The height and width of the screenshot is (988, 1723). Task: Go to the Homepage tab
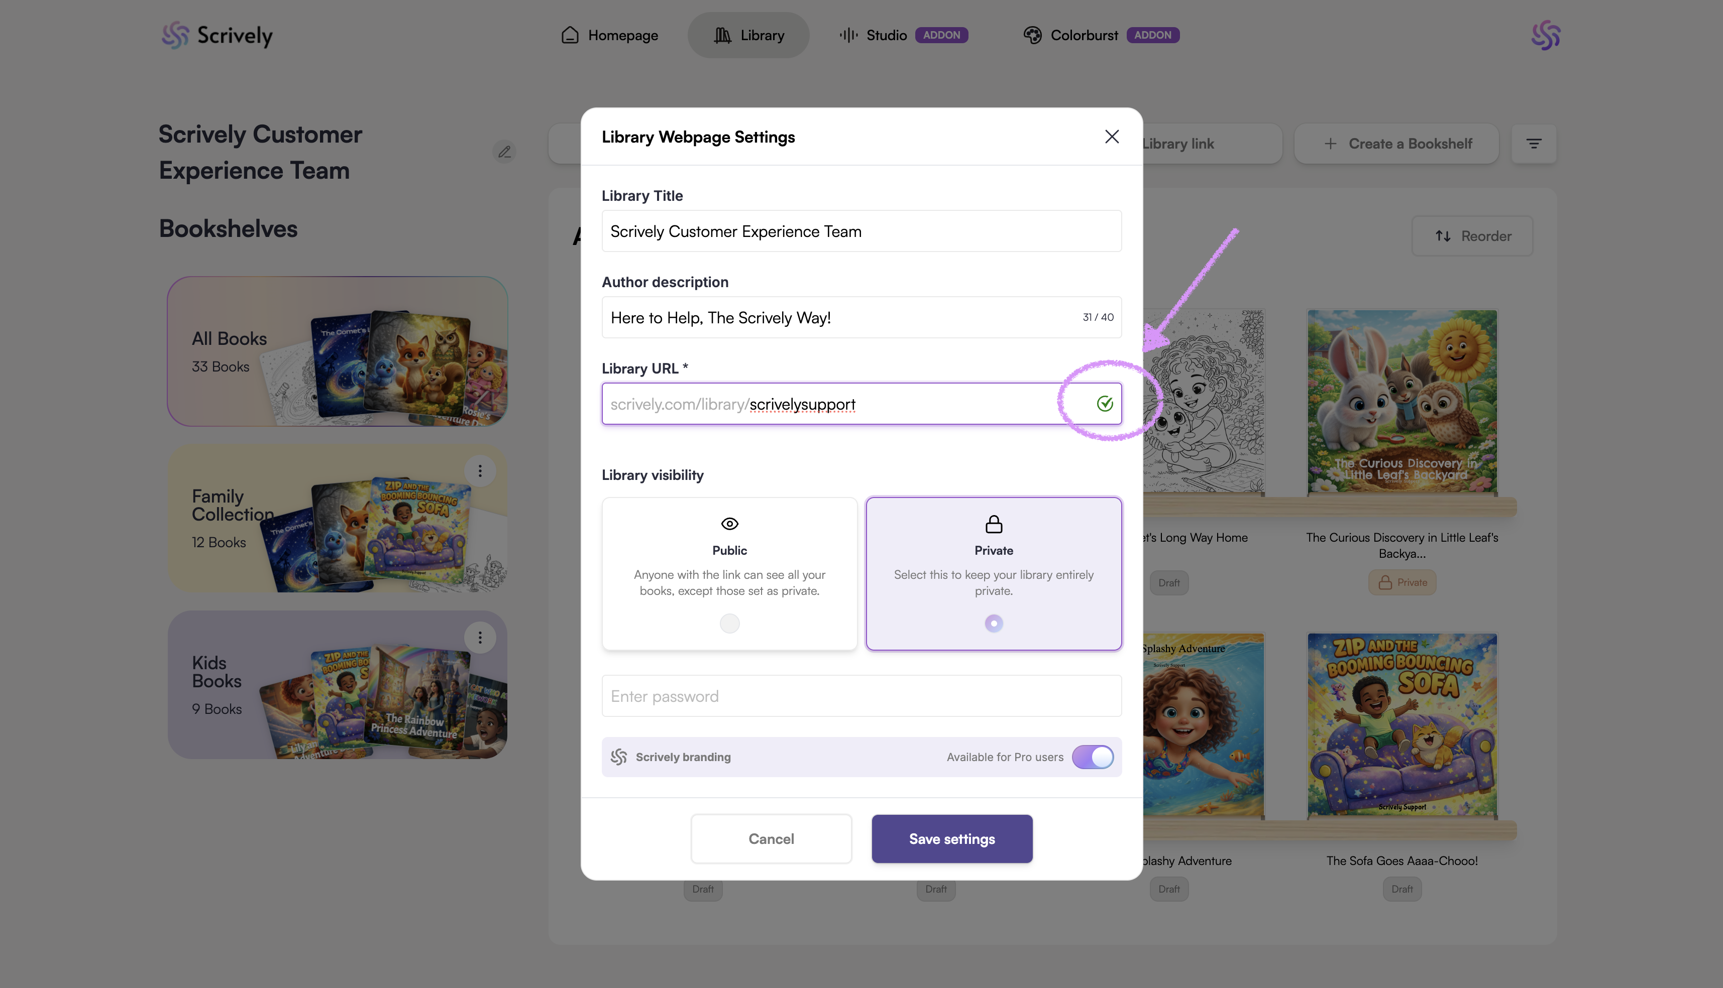coord(609,35)
